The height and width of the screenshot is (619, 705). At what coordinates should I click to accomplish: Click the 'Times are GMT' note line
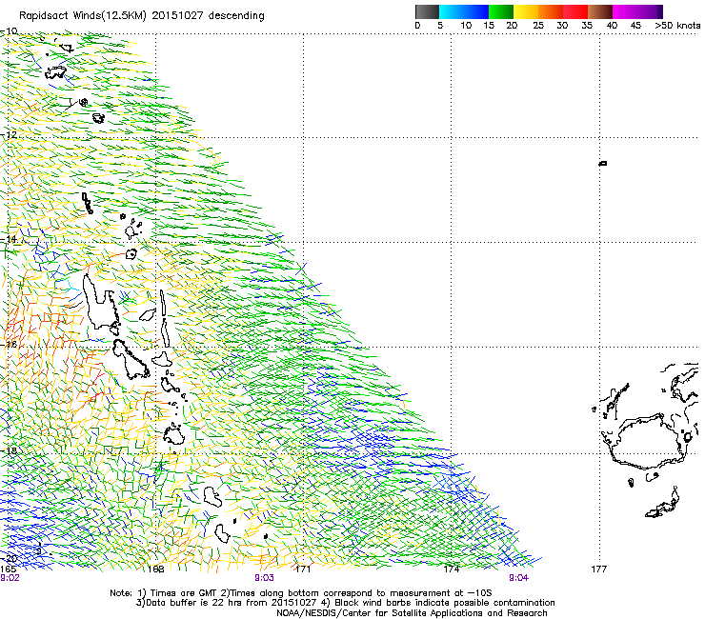pos(301,593)
